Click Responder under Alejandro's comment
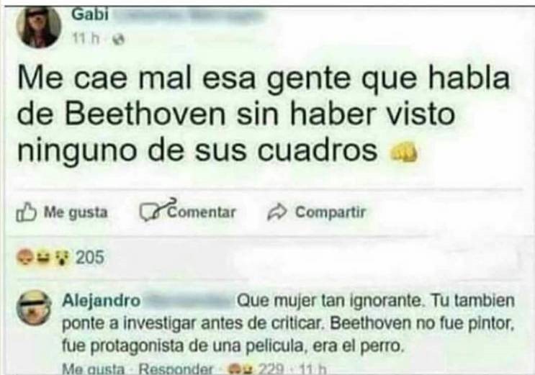 point(176,369)
